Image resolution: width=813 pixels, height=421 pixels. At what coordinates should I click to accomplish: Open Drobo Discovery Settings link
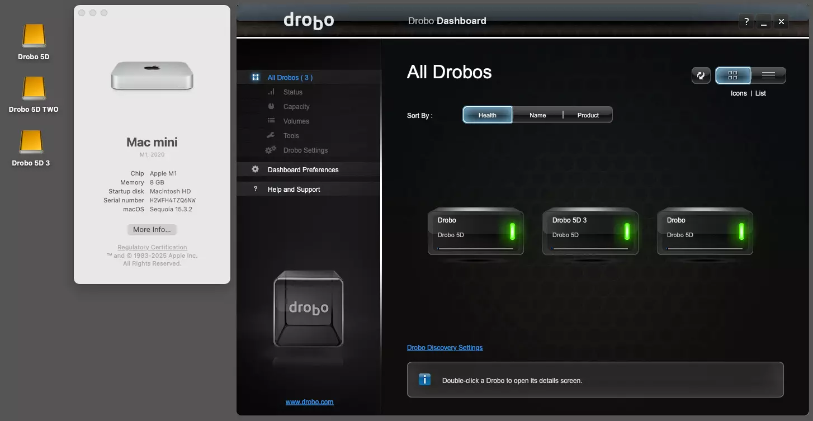(445, 348)
